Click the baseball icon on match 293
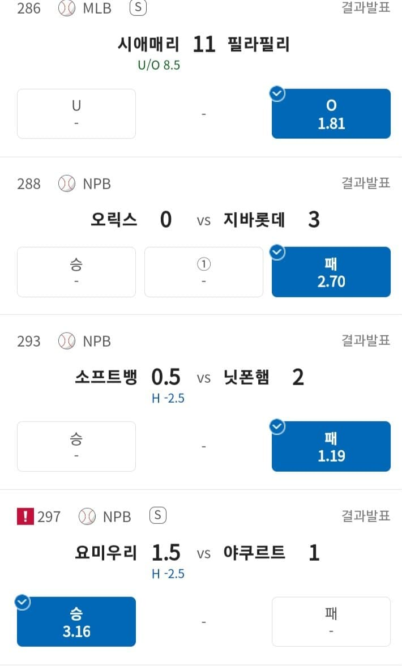402x670 pixels. tap(67, 341)
